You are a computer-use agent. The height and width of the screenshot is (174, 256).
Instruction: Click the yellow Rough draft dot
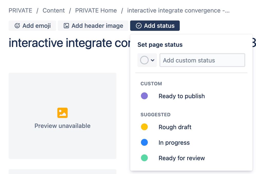(144, 127)
